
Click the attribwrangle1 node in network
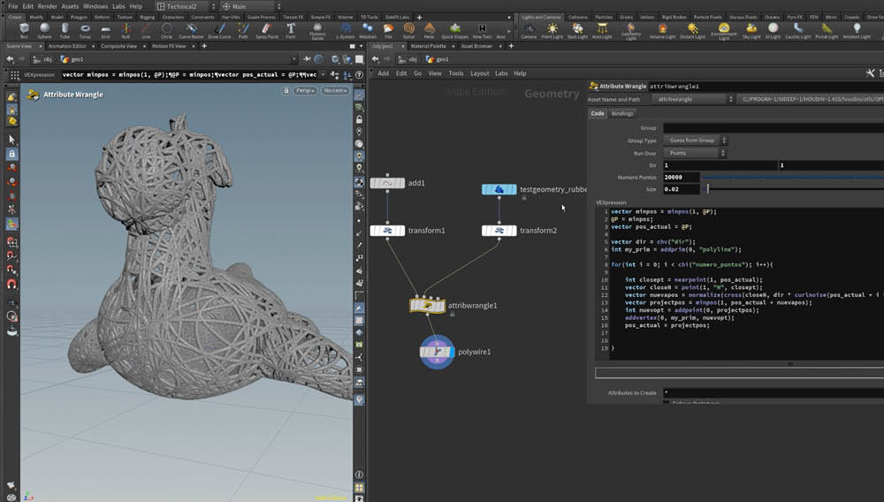click(x=428, y=306)
